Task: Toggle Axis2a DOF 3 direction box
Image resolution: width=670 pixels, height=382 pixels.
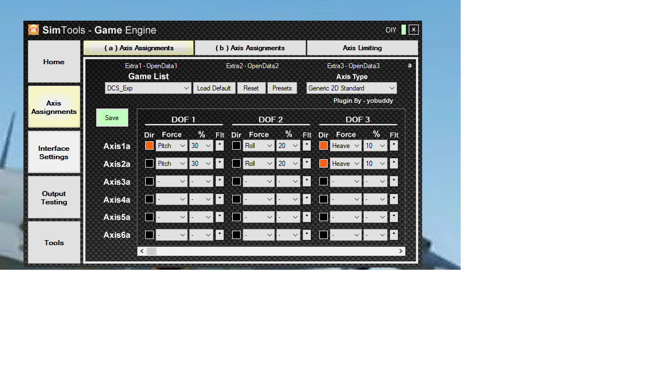Action: (323, 164)
